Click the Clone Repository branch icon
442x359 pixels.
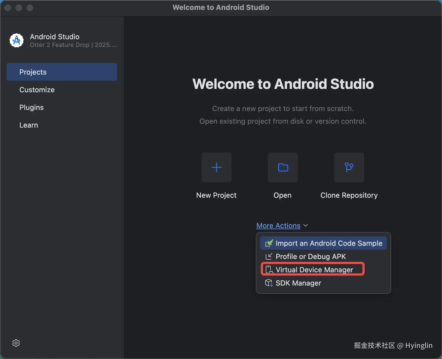(349, 167)
